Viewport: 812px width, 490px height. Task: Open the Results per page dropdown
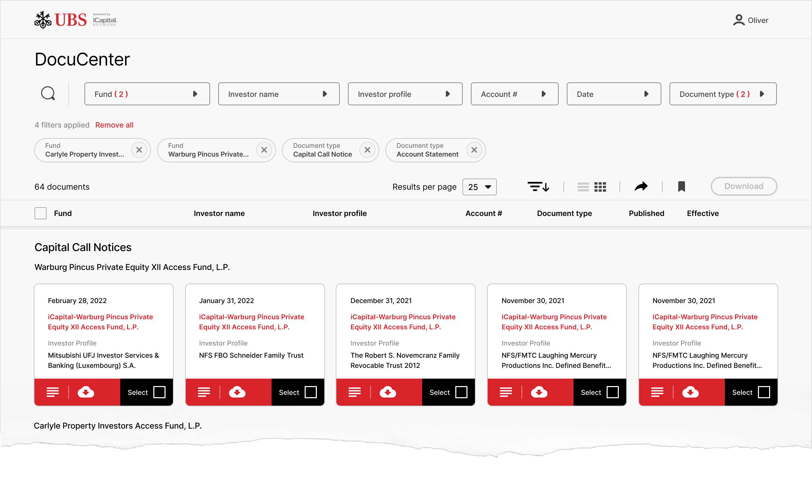[x=480, y=187]
